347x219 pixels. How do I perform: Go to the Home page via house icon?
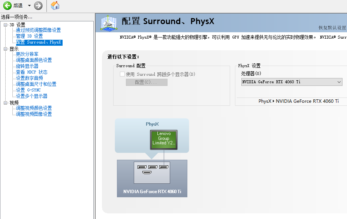point(55,6)
